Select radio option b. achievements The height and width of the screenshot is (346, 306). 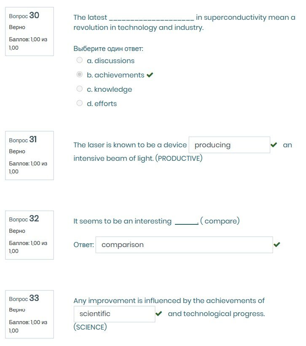tap(80, 75)
